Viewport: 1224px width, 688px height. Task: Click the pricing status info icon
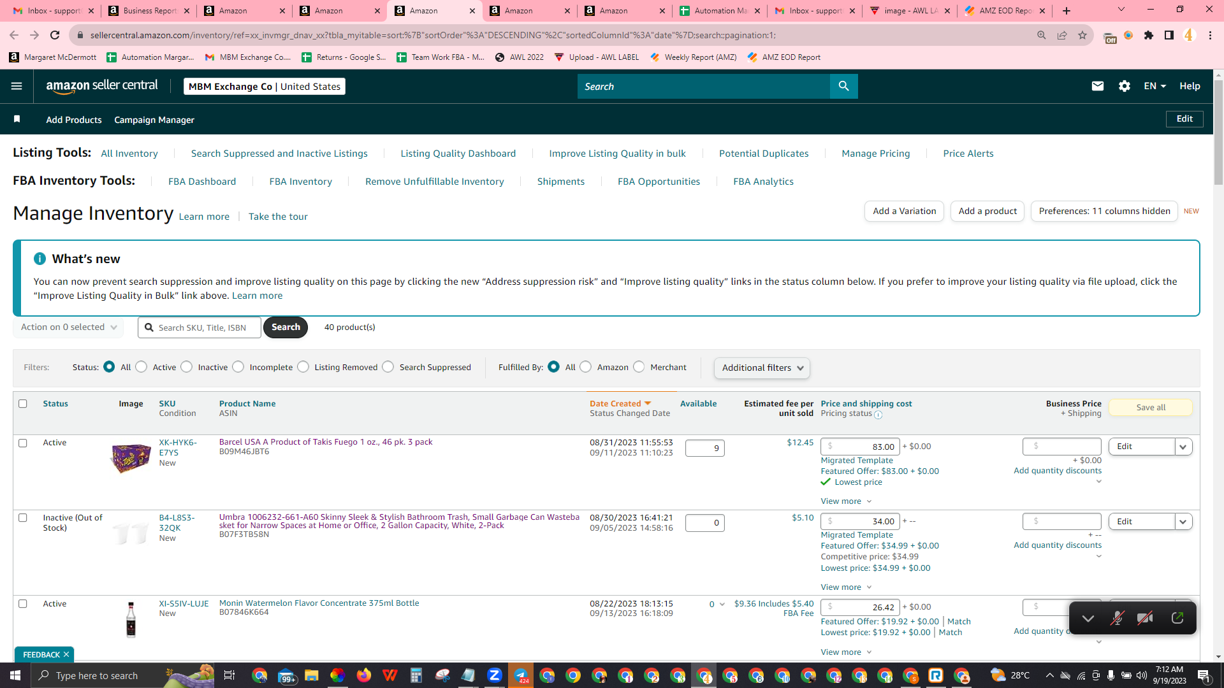tap(878, 415)
